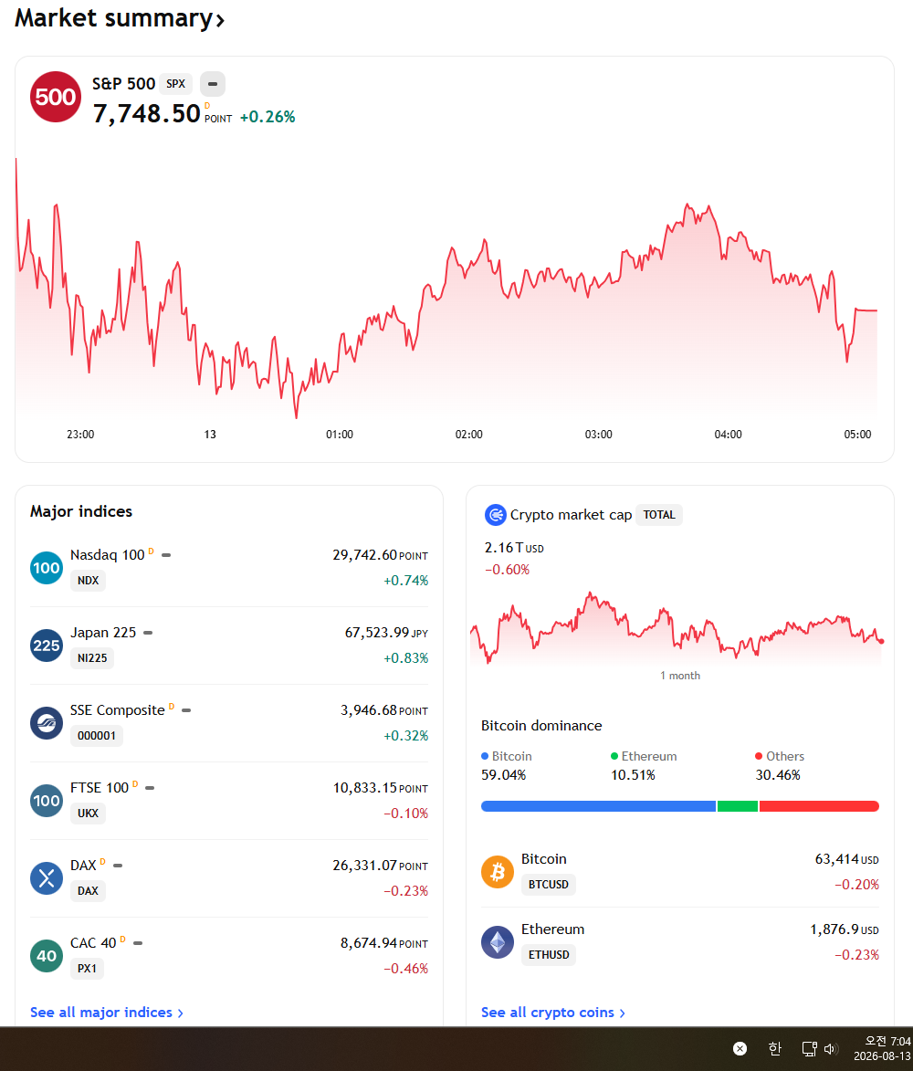Click the FTSE 100 delayed data D marker
This screenshot has width=913, height=1071.
(134, 784)
